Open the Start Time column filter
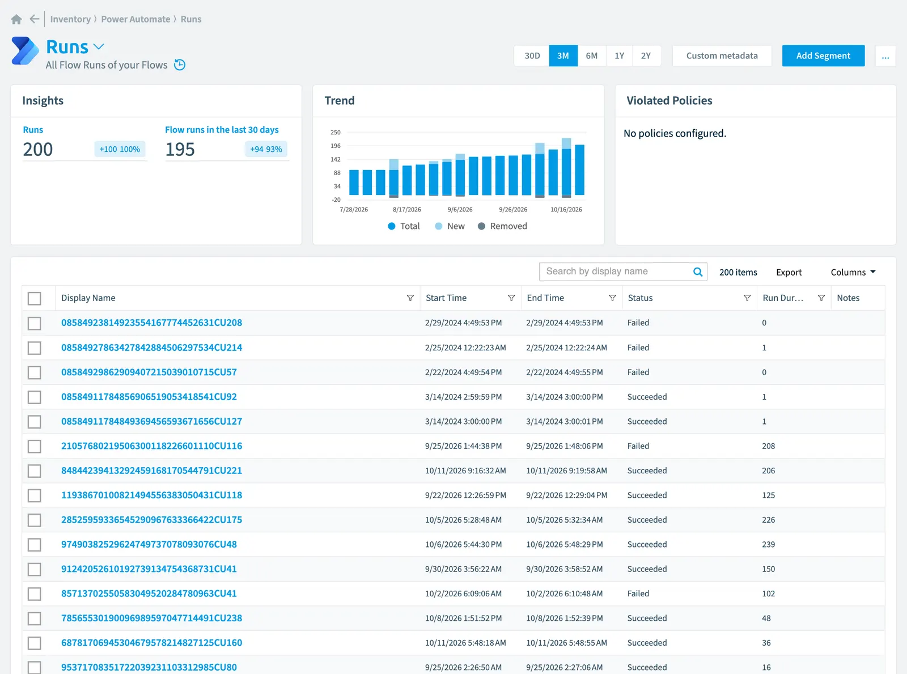Screen dimensions: 907x674 coord(511,298)
